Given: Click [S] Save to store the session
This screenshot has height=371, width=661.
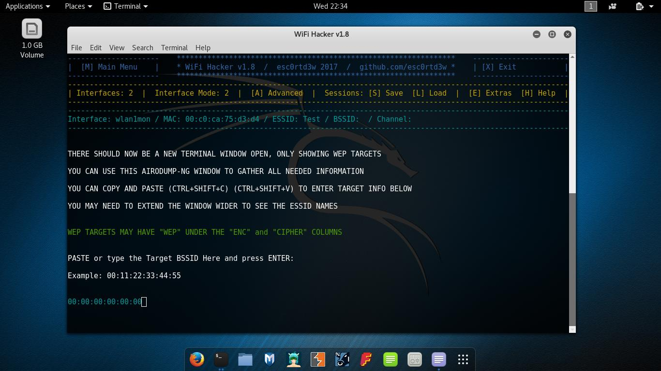Looking at the screenshot, I should [387, 93].
